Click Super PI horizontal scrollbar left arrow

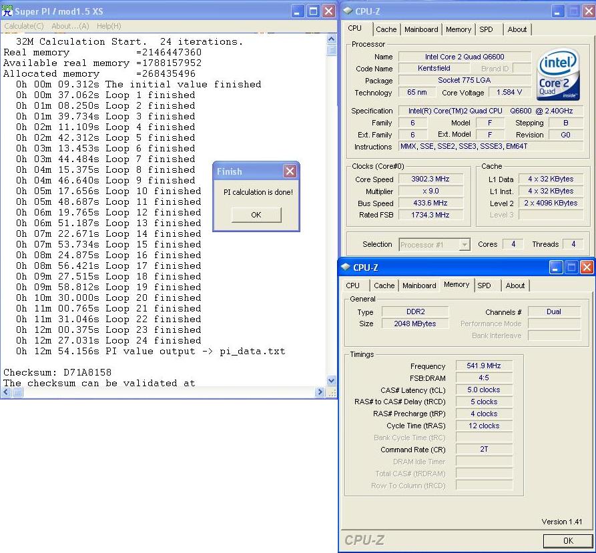tap(7, 392)
